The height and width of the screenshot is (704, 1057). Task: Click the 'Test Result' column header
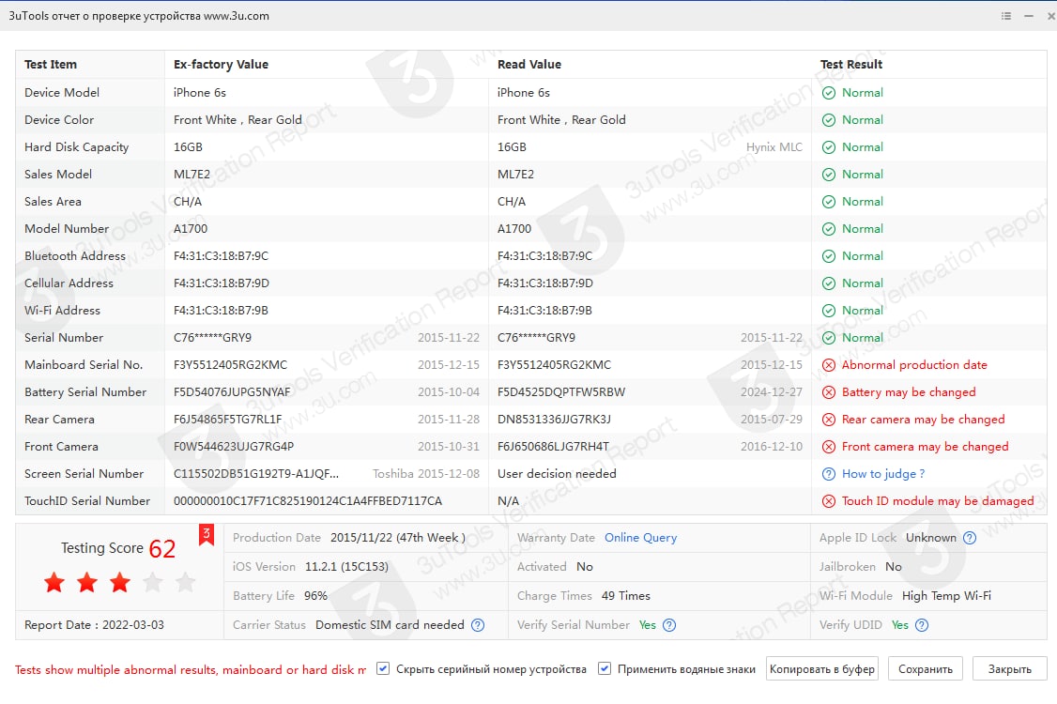[x=851, y=65]
